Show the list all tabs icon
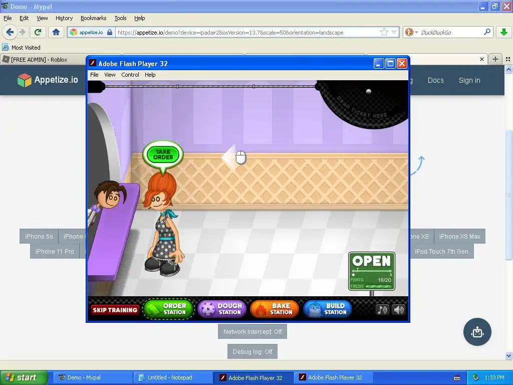 pos(508,59)
